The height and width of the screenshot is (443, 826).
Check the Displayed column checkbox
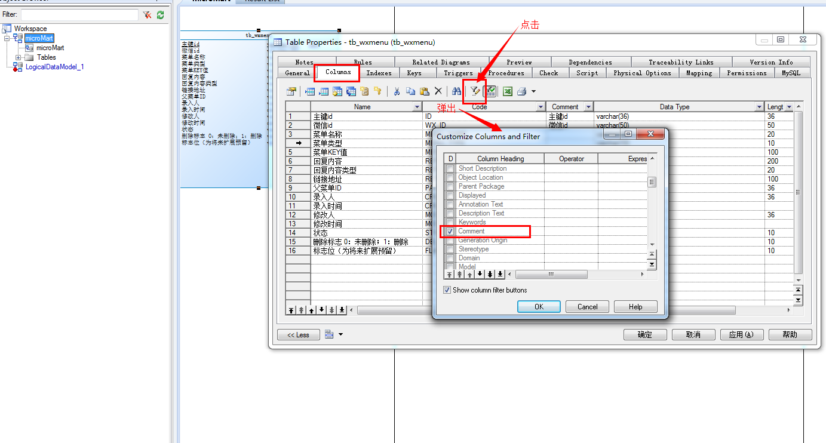450,196
